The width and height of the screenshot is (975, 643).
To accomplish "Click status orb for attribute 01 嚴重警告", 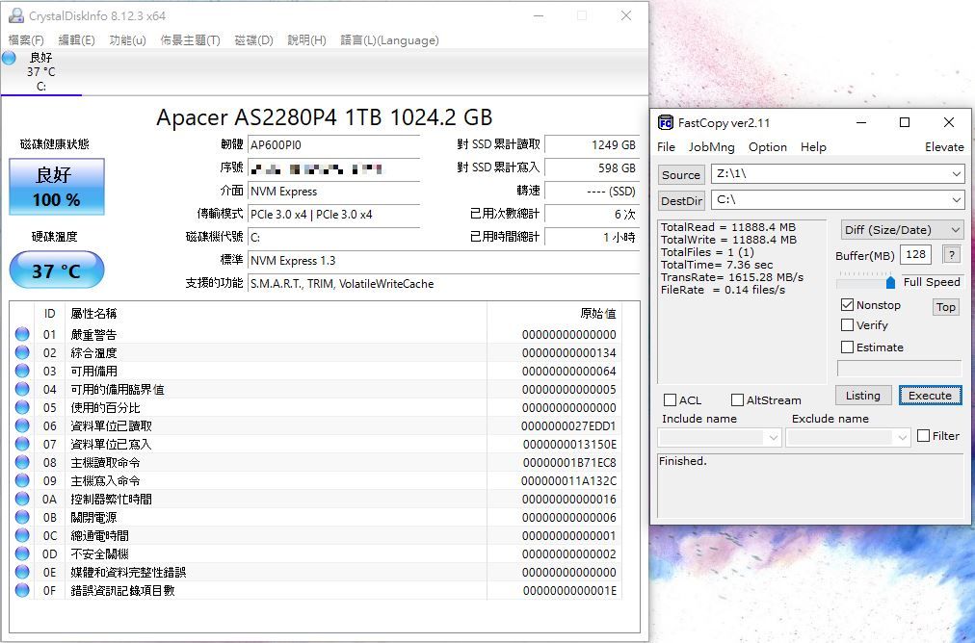I will coord(22,334).
